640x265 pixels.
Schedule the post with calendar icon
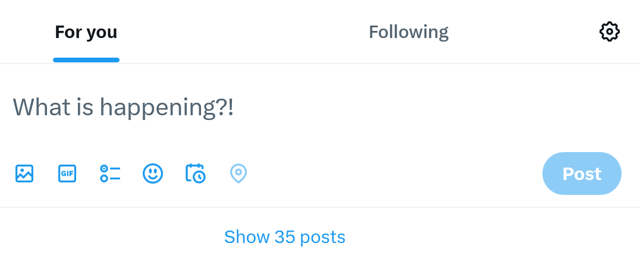tap(196, 173)
